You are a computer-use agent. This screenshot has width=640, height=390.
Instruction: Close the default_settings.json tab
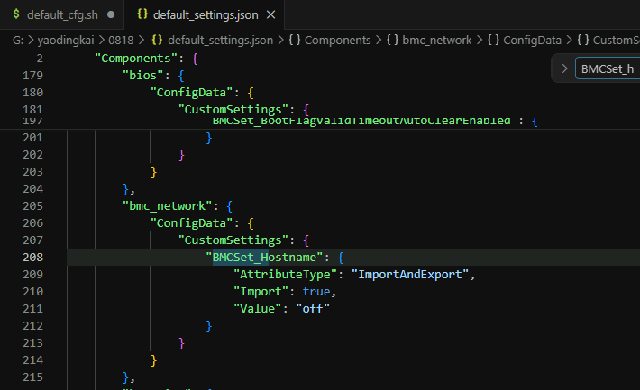tap(270, 15)
